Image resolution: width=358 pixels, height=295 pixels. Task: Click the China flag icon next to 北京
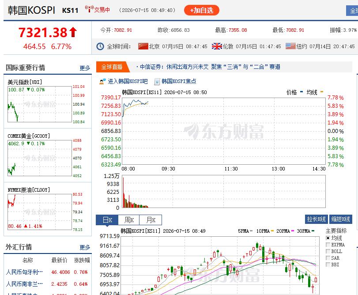click(143, 46)
